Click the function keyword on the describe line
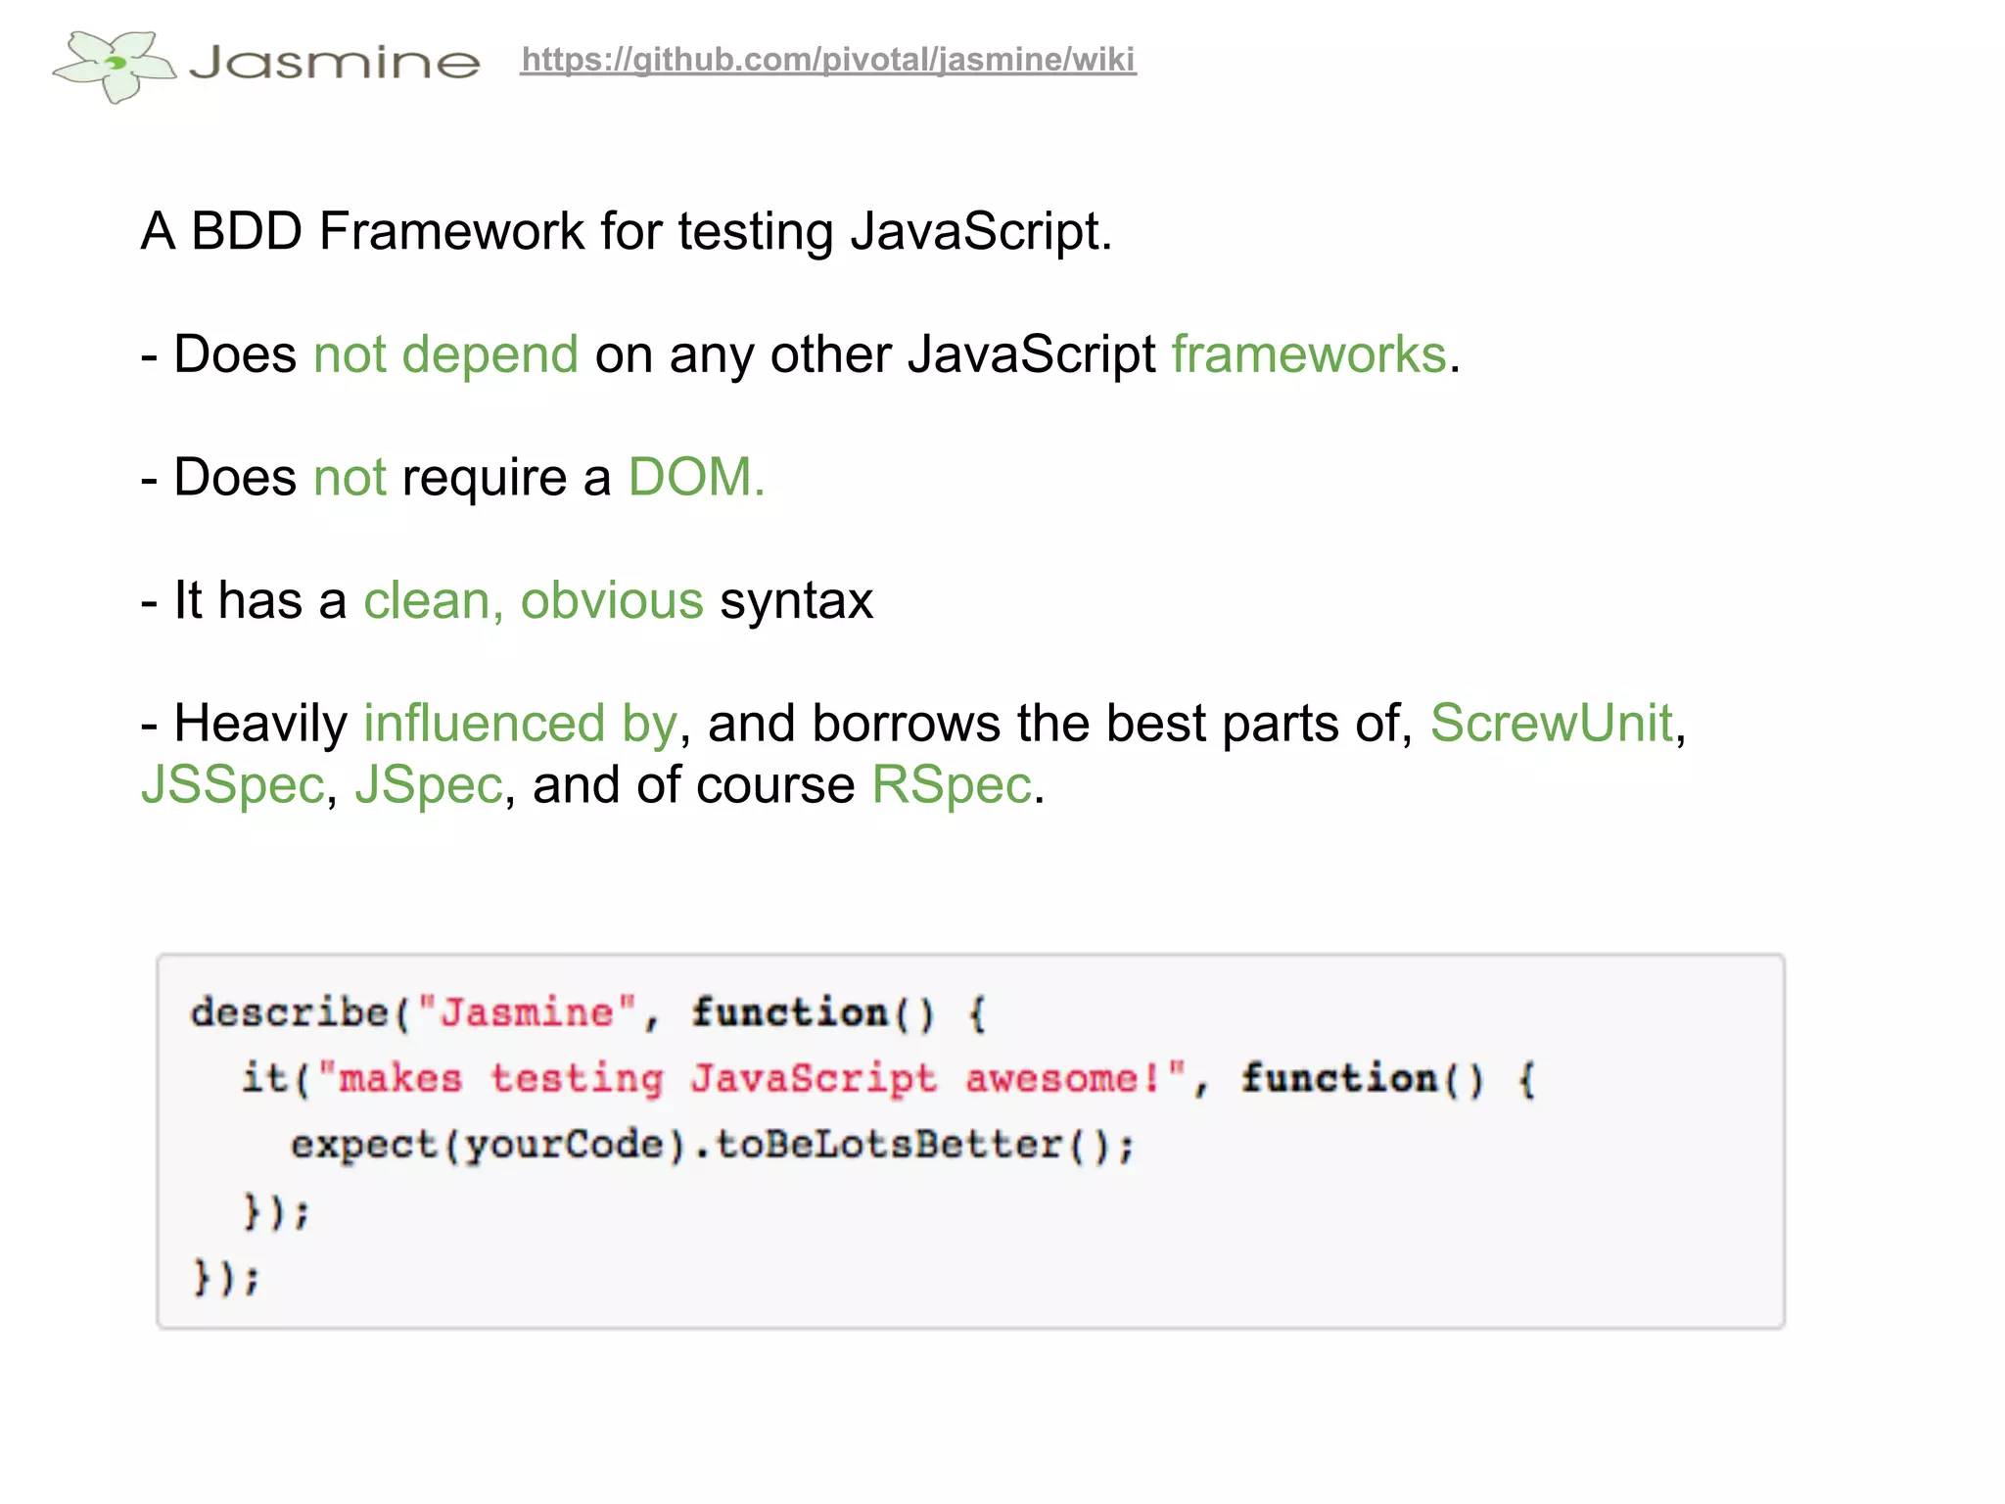Viewport: 2005px width, 1504px height. tap(789, 1012)
